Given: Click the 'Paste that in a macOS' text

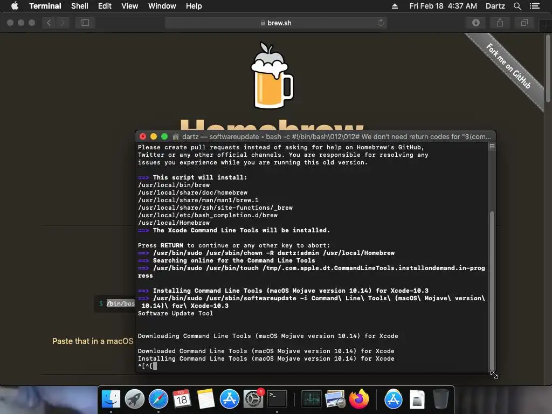Looking at the screenshot, I should pyautogui.click(x=93, y=341).
